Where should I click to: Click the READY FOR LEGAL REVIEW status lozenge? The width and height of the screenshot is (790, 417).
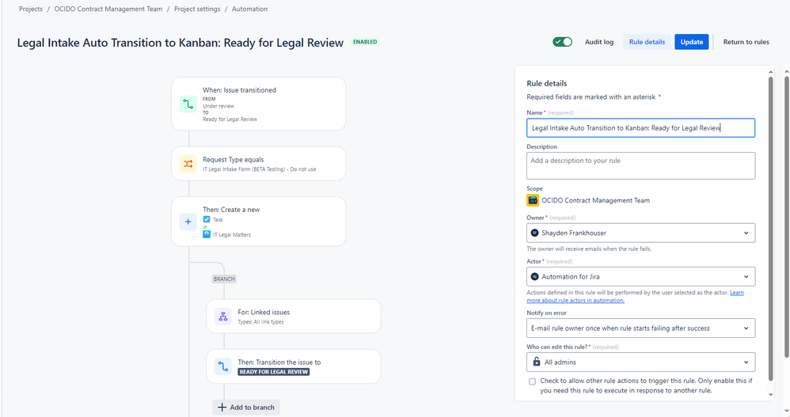pyautogui.click(x=274, y=372)
